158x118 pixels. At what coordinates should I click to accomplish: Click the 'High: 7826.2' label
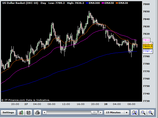coord(76,3)
